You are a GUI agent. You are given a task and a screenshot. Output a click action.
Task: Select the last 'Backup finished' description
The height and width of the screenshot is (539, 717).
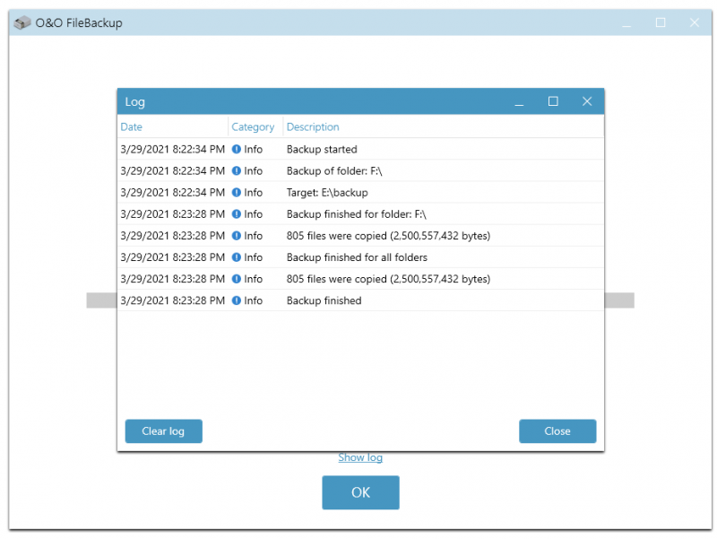point(324,300)
